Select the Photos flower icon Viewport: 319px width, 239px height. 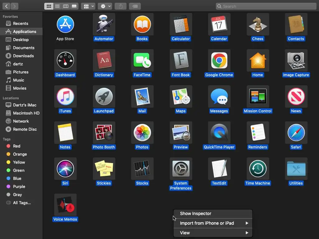pyautogui.click(x=142, y=133)
